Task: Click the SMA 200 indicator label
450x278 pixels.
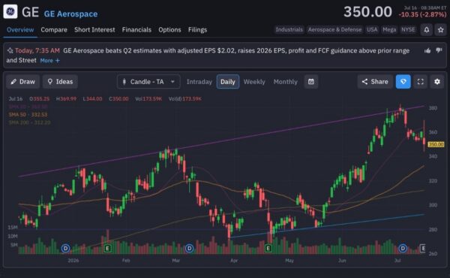Action: coord(29,122)
